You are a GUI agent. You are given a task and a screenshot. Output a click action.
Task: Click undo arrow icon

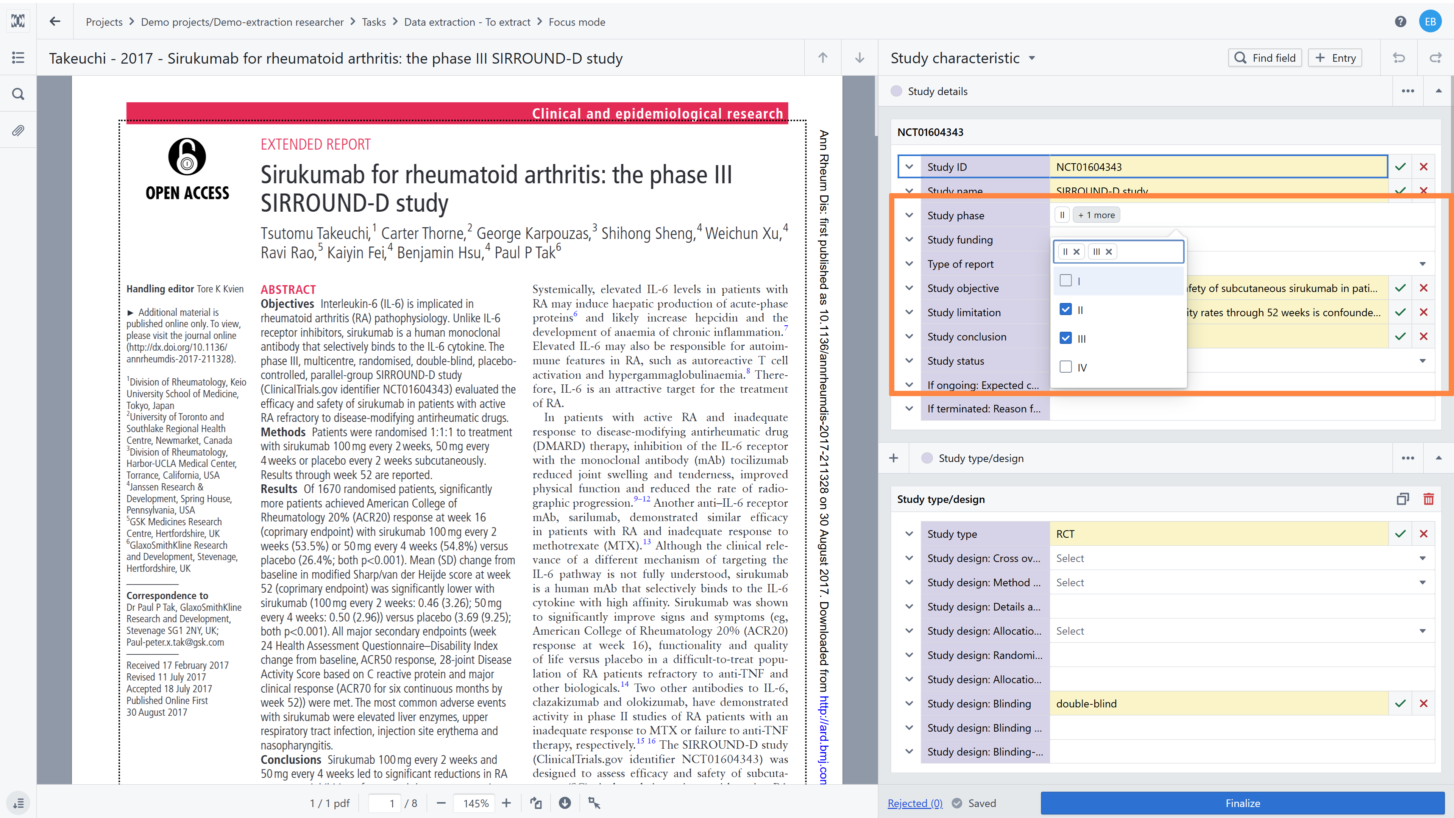(x=1399, y=58)
